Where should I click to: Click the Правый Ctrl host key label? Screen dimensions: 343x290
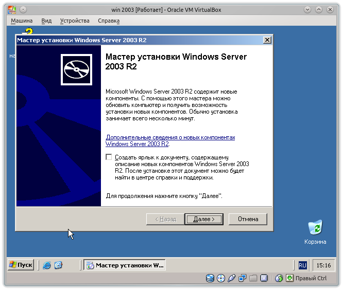311,278
